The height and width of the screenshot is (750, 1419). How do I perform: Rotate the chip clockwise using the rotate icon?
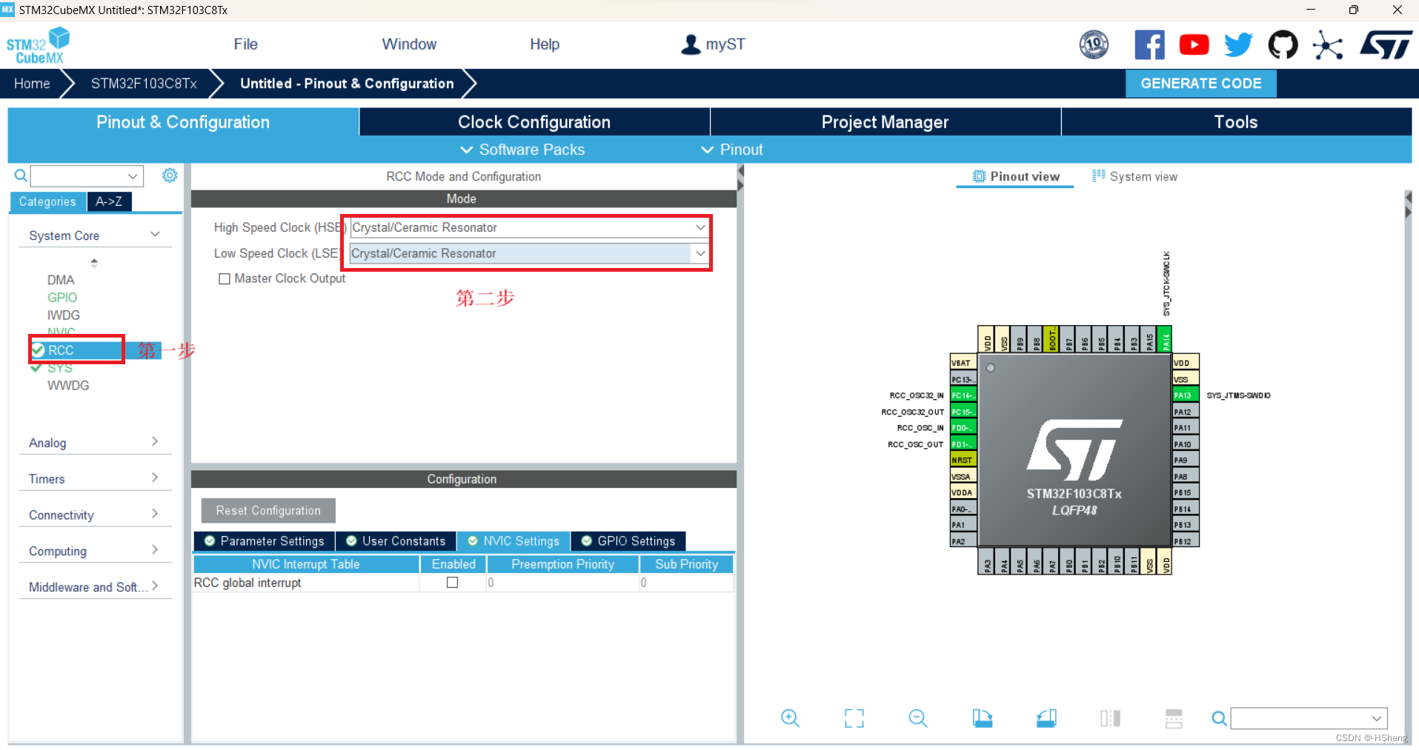(982, 717)
